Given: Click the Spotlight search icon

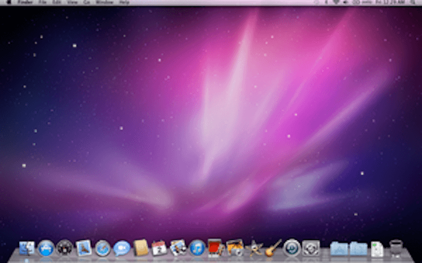Looking at the screenshot, I should pyautogui.click(x=413, y=2).
